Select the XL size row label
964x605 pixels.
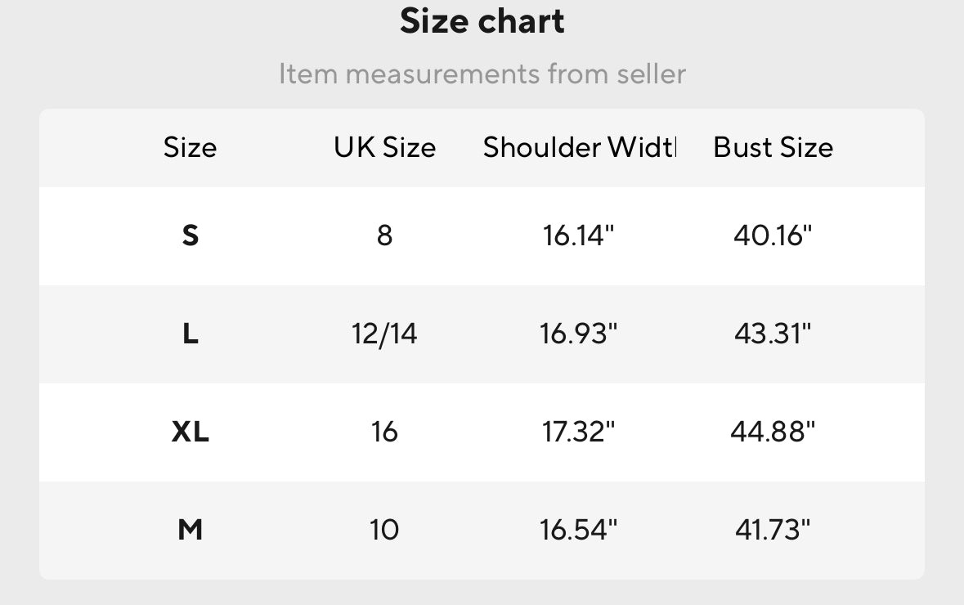point(190,432)
